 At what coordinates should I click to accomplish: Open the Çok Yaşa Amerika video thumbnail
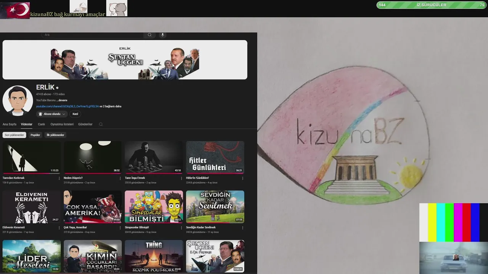93,207
